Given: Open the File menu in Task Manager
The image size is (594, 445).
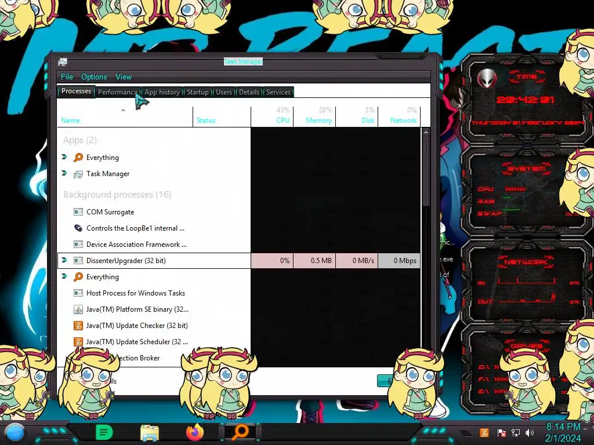Looking at the screenshot, I should (x=67, y=77).
